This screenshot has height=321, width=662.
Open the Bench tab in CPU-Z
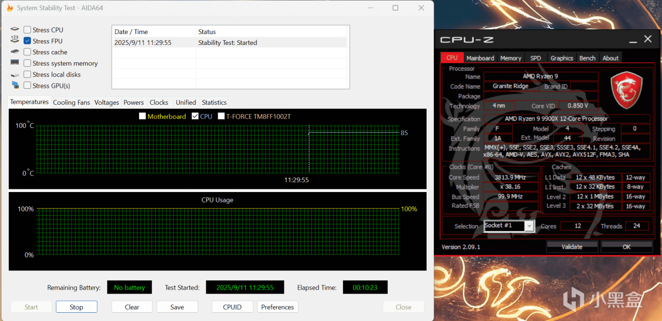pos(587,58)
